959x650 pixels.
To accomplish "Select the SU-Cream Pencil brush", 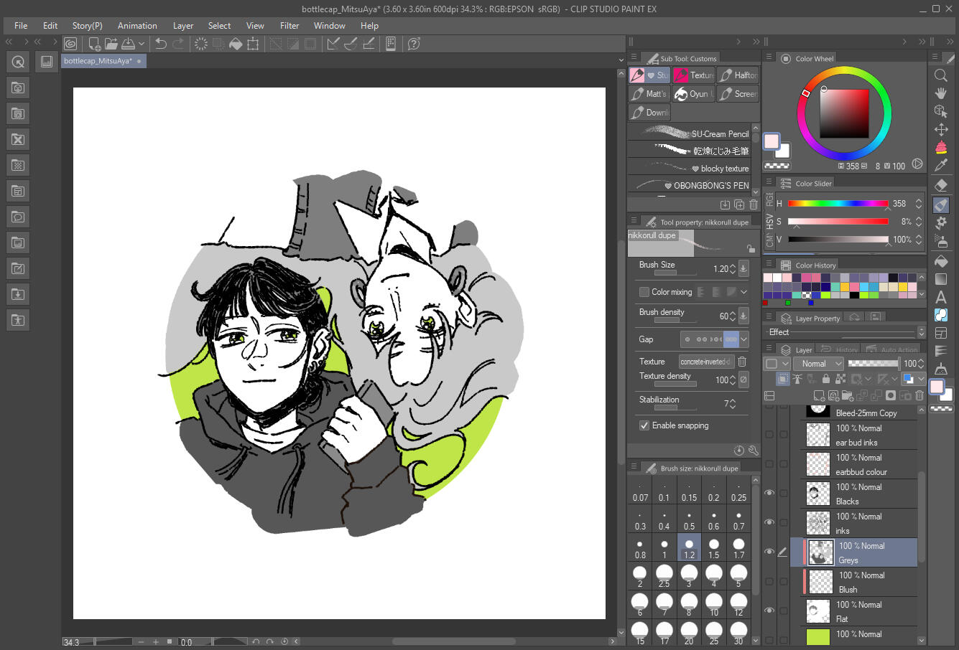I will 711,133.
